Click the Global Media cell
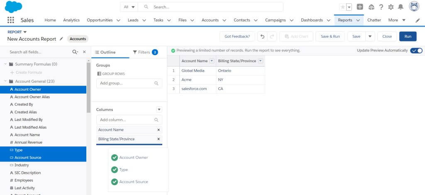This screenshot has width=425, height=195. tap(198, 71)
